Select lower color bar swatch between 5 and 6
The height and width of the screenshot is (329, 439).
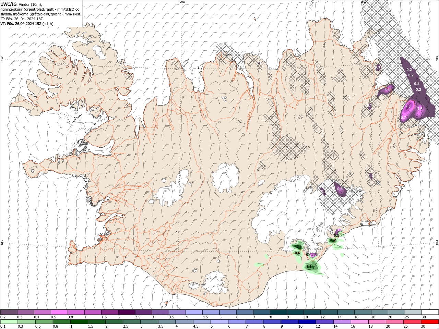coord(219,322)
